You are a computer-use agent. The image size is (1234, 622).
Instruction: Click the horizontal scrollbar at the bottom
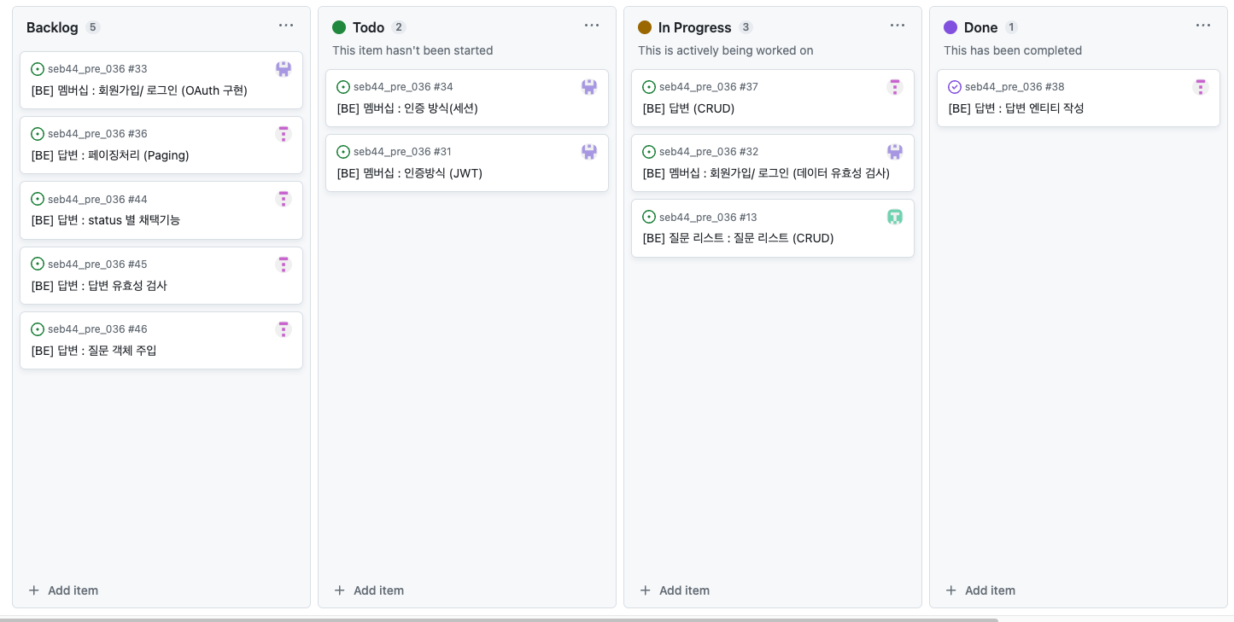tap(499, 619)
